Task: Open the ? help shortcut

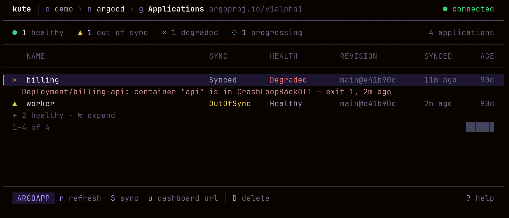Action: point(480,198)
